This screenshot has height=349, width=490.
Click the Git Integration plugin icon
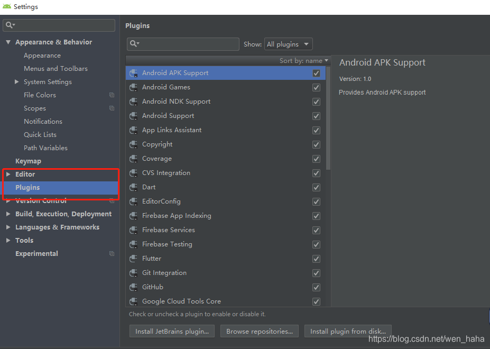tap(133, 273)
